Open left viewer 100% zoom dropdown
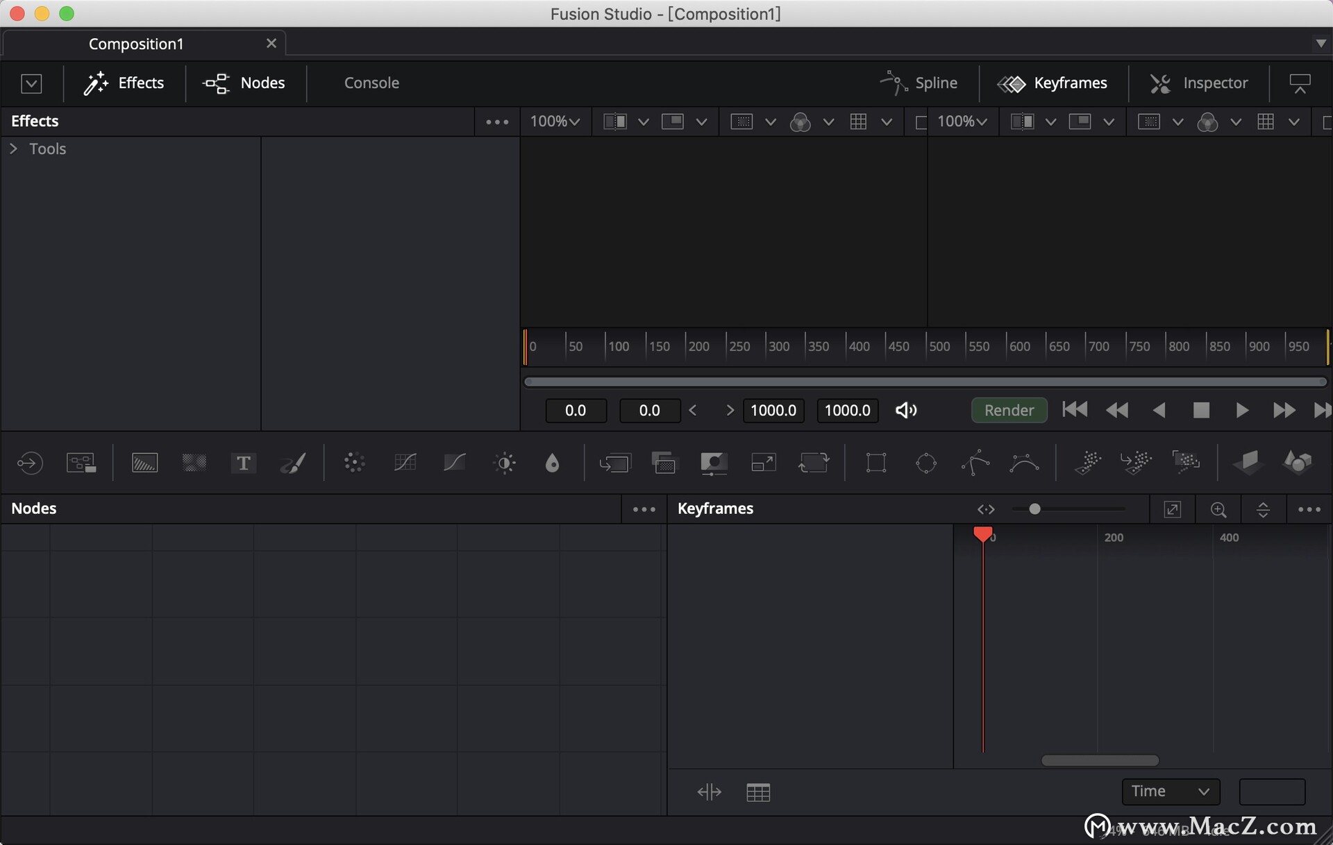This screenshot has height=845, width=1333. click(555, 121)
